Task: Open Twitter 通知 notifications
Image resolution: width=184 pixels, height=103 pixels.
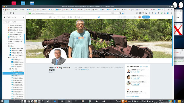Action: click(70, 17)
